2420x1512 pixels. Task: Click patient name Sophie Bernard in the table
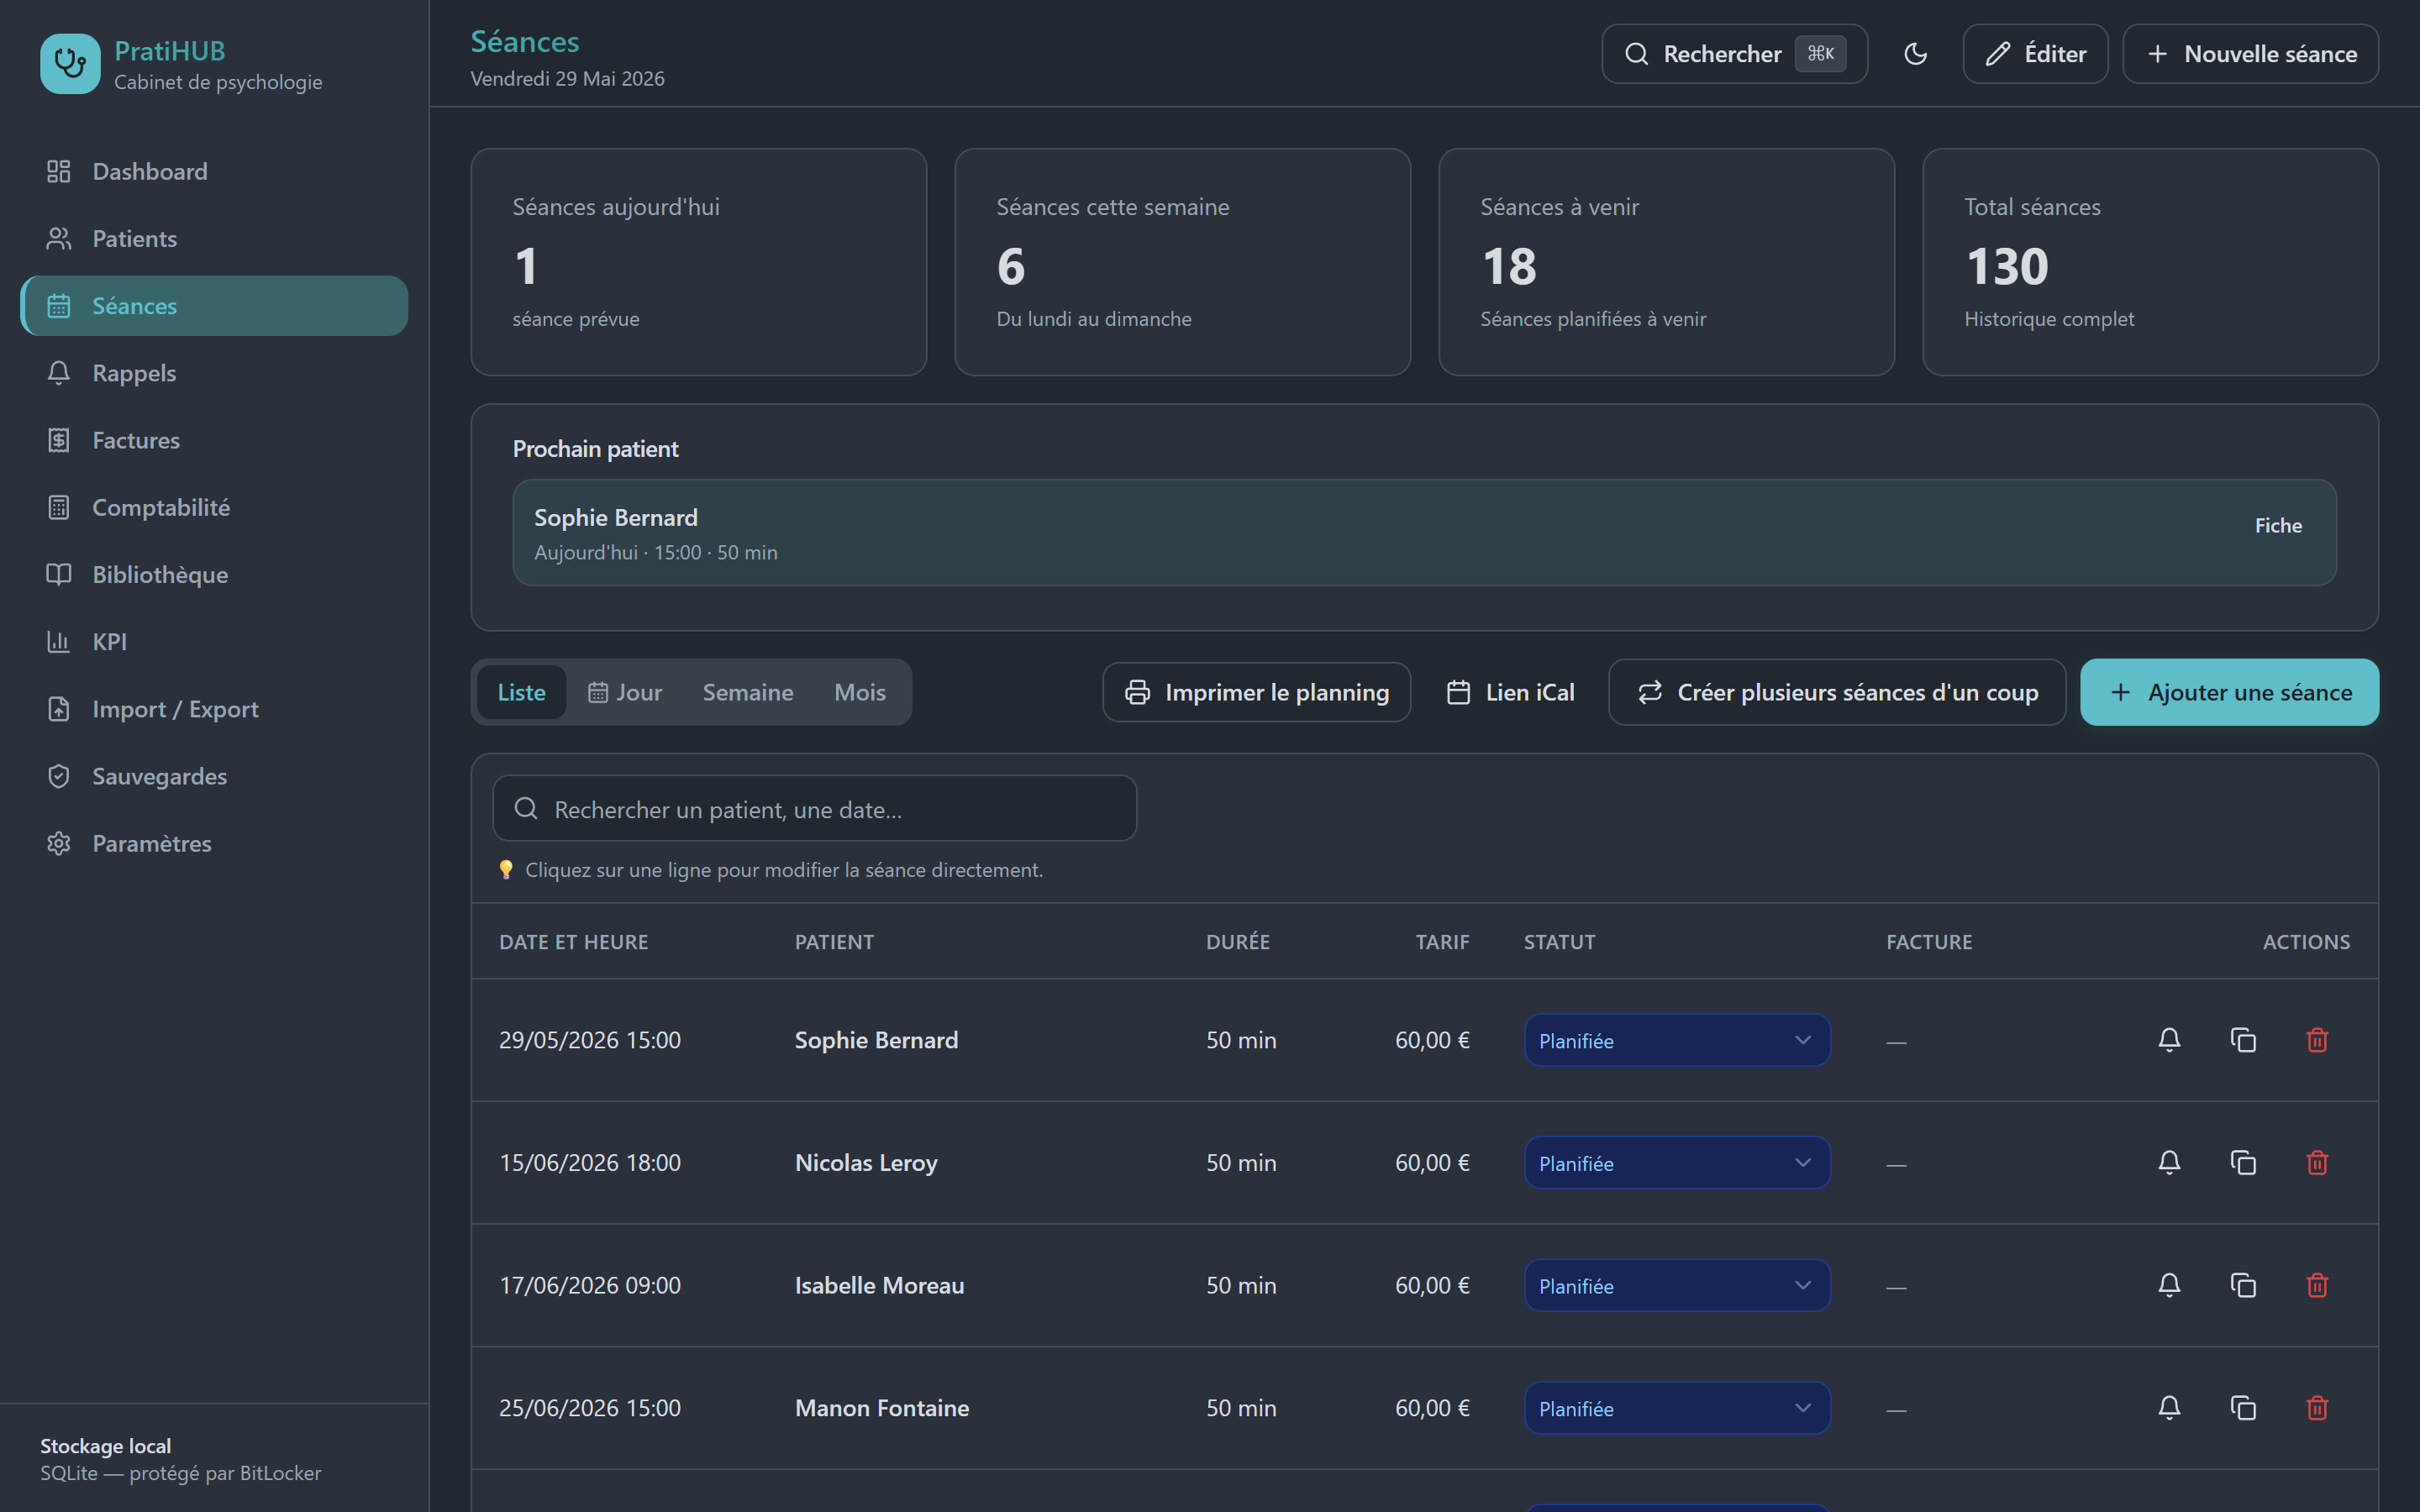(876, 1040)
